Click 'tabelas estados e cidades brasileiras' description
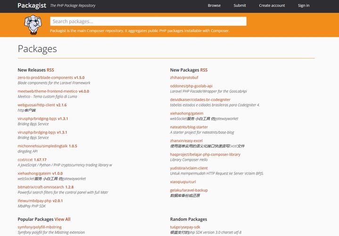The height and width of the screenshot is (236, 339). coord(215,105)
